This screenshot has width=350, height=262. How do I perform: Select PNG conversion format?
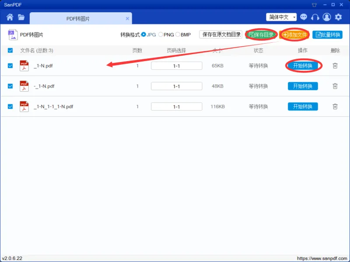click(166, 35)
